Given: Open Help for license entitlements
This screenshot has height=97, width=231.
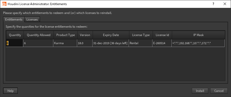Looking at the screenshot, I should pyautogui.click(x=10, y=91).
